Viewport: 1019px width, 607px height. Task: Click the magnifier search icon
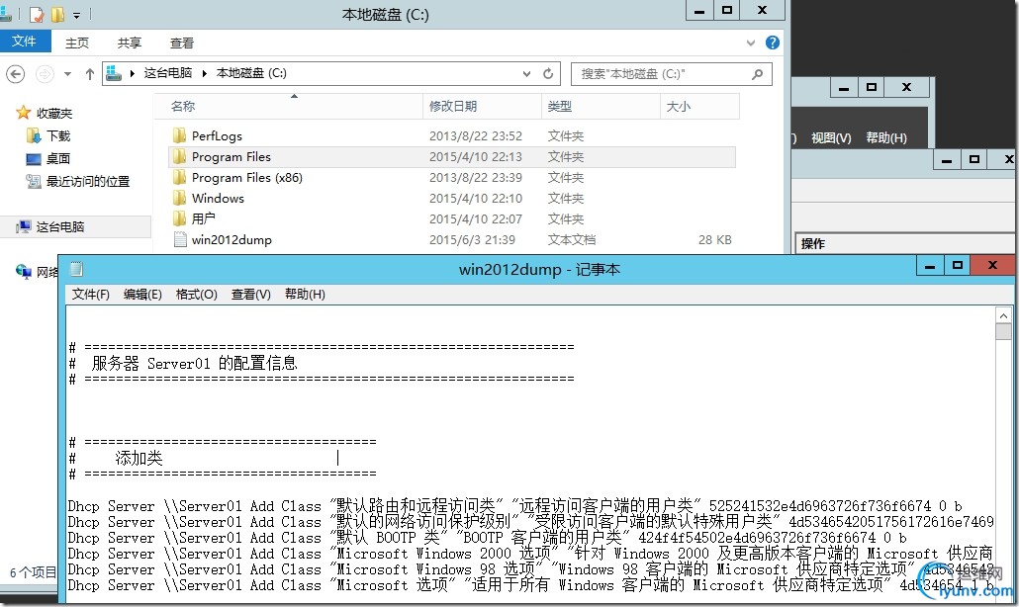(x=757, y=74)
